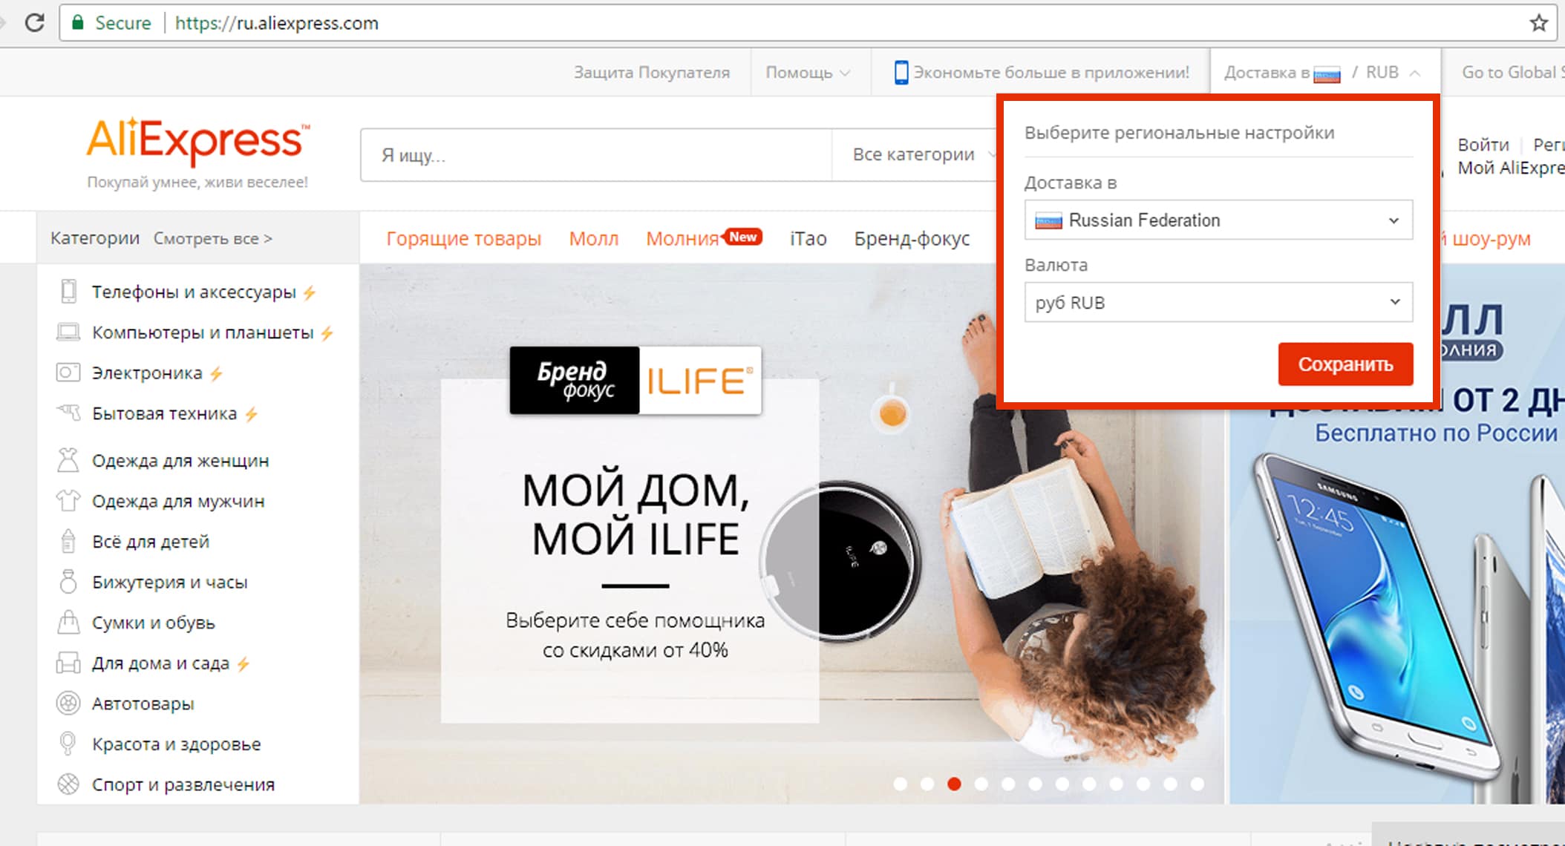This screenshot has height=846, width=1565.
Task: Click the Войти sign-in link
Action: pos(1483,145)
